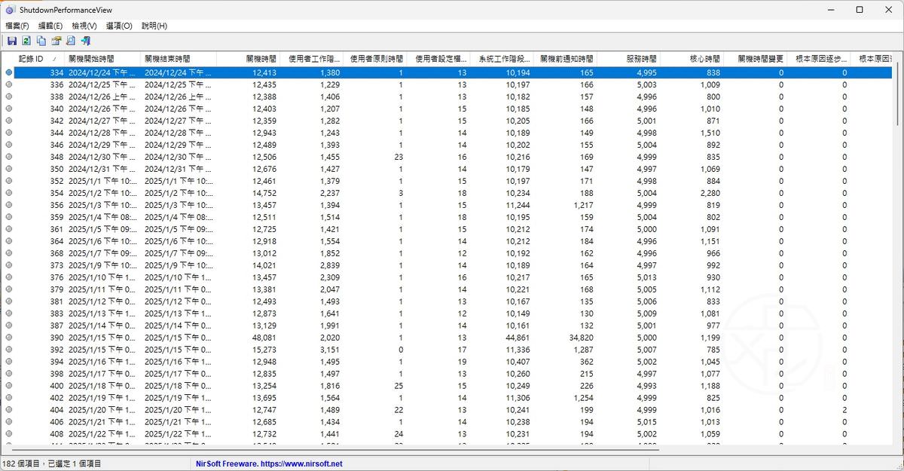Open the 選項(O) menu

point(119,26)
